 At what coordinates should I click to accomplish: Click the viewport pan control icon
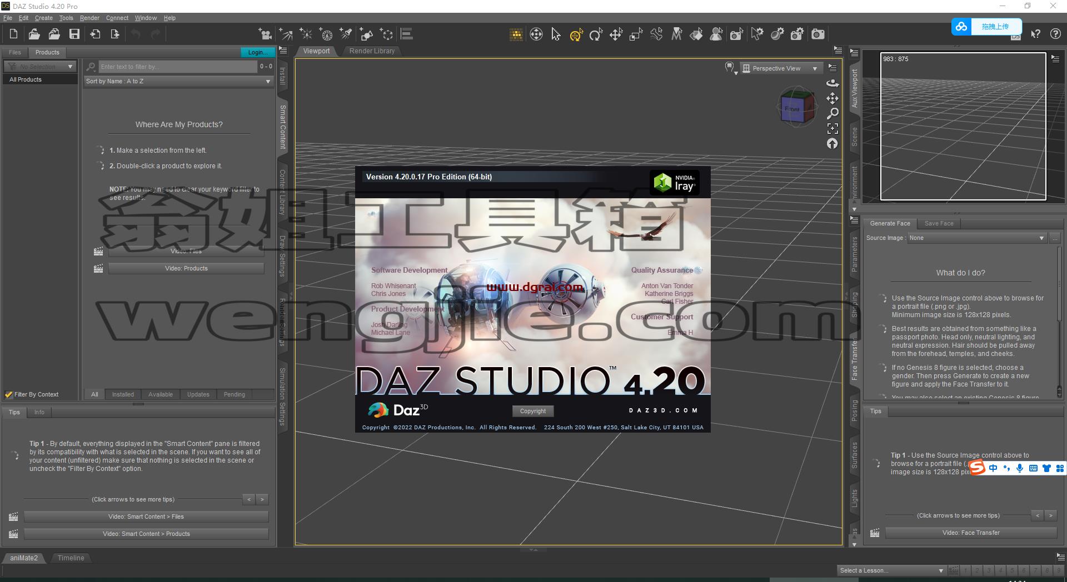pos(832,98)
